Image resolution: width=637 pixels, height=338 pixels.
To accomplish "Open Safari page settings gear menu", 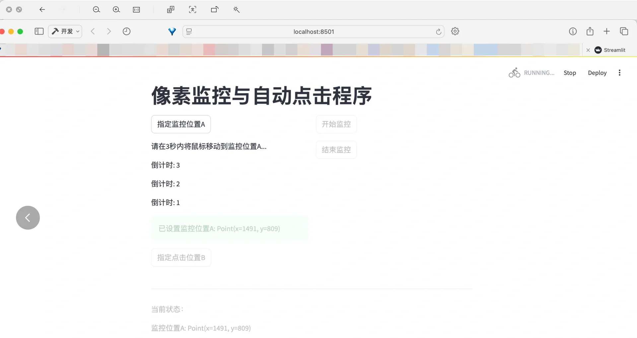I will 455,31.
